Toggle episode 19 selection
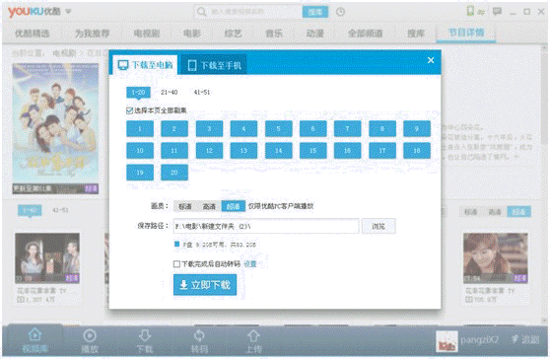The height and width of the screenshot is (359, 550). pyautogui.click(x=140, y=173)
